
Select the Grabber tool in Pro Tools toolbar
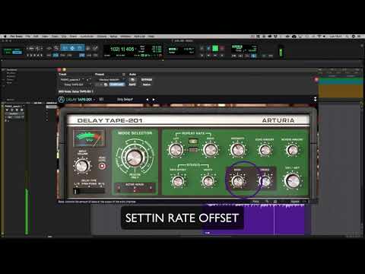(80, 48)
